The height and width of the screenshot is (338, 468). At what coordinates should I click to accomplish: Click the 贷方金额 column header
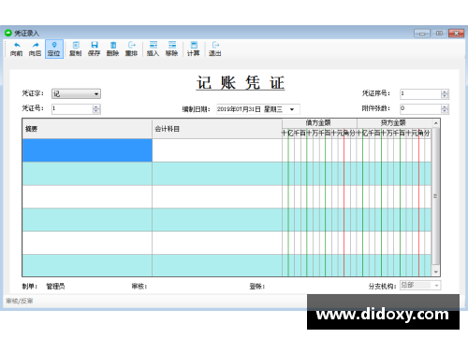(x=394, y=122)
